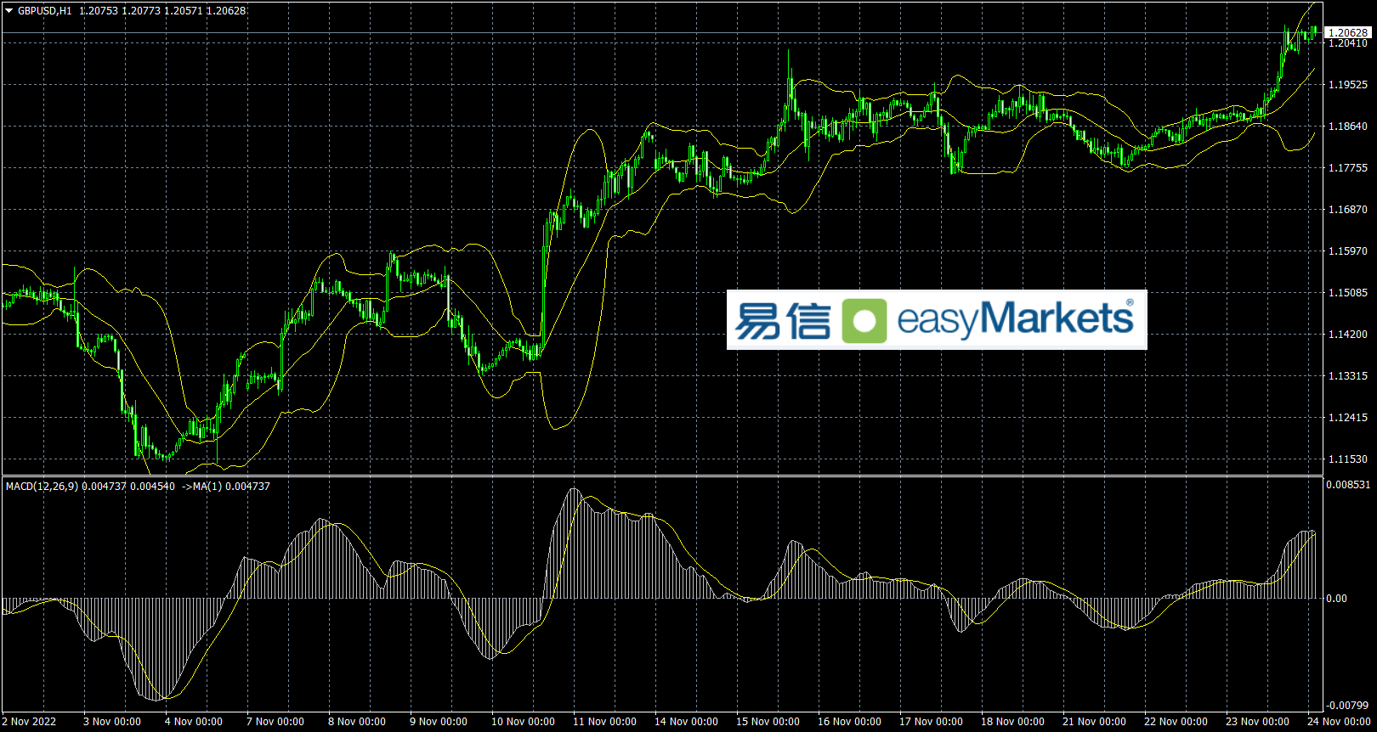
Task: Click the chart dropdown triangle beside GBPUSD,H1
Action: click(x=9, y=11)
